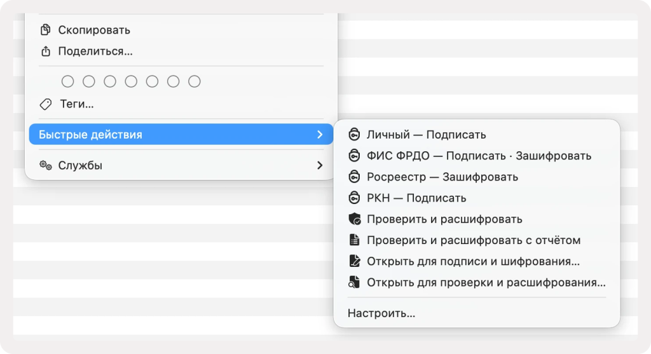Select the seventh tag color circle

pyautogui.click(x=195, y=81)
